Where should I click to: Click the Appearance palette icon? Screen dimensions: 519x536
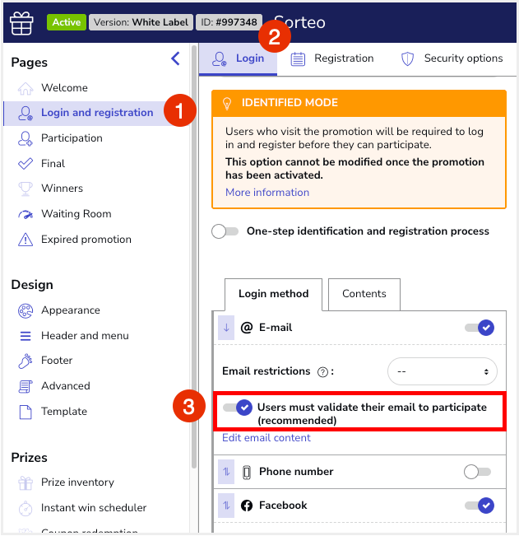(25, 310)
